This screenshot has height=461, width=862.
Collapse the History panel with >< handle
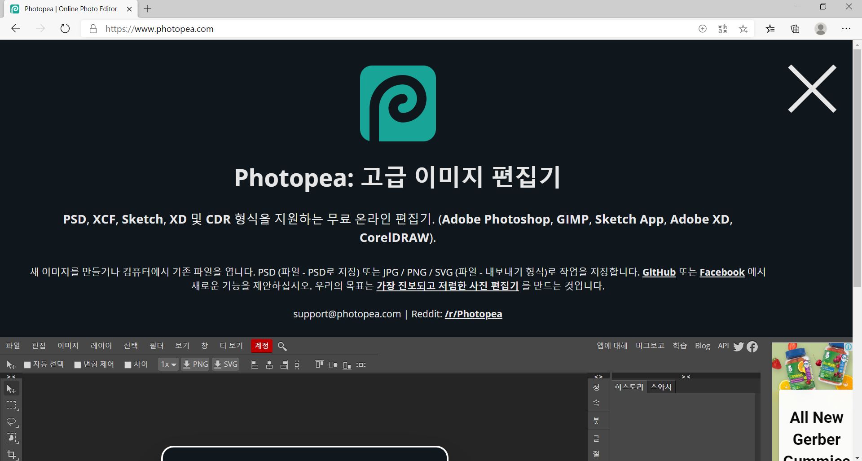(x=686, y=377)
